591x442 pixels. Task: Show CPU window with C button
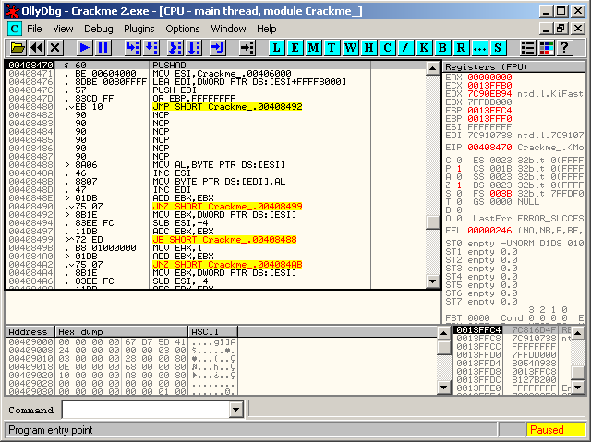tap(387, 48)
